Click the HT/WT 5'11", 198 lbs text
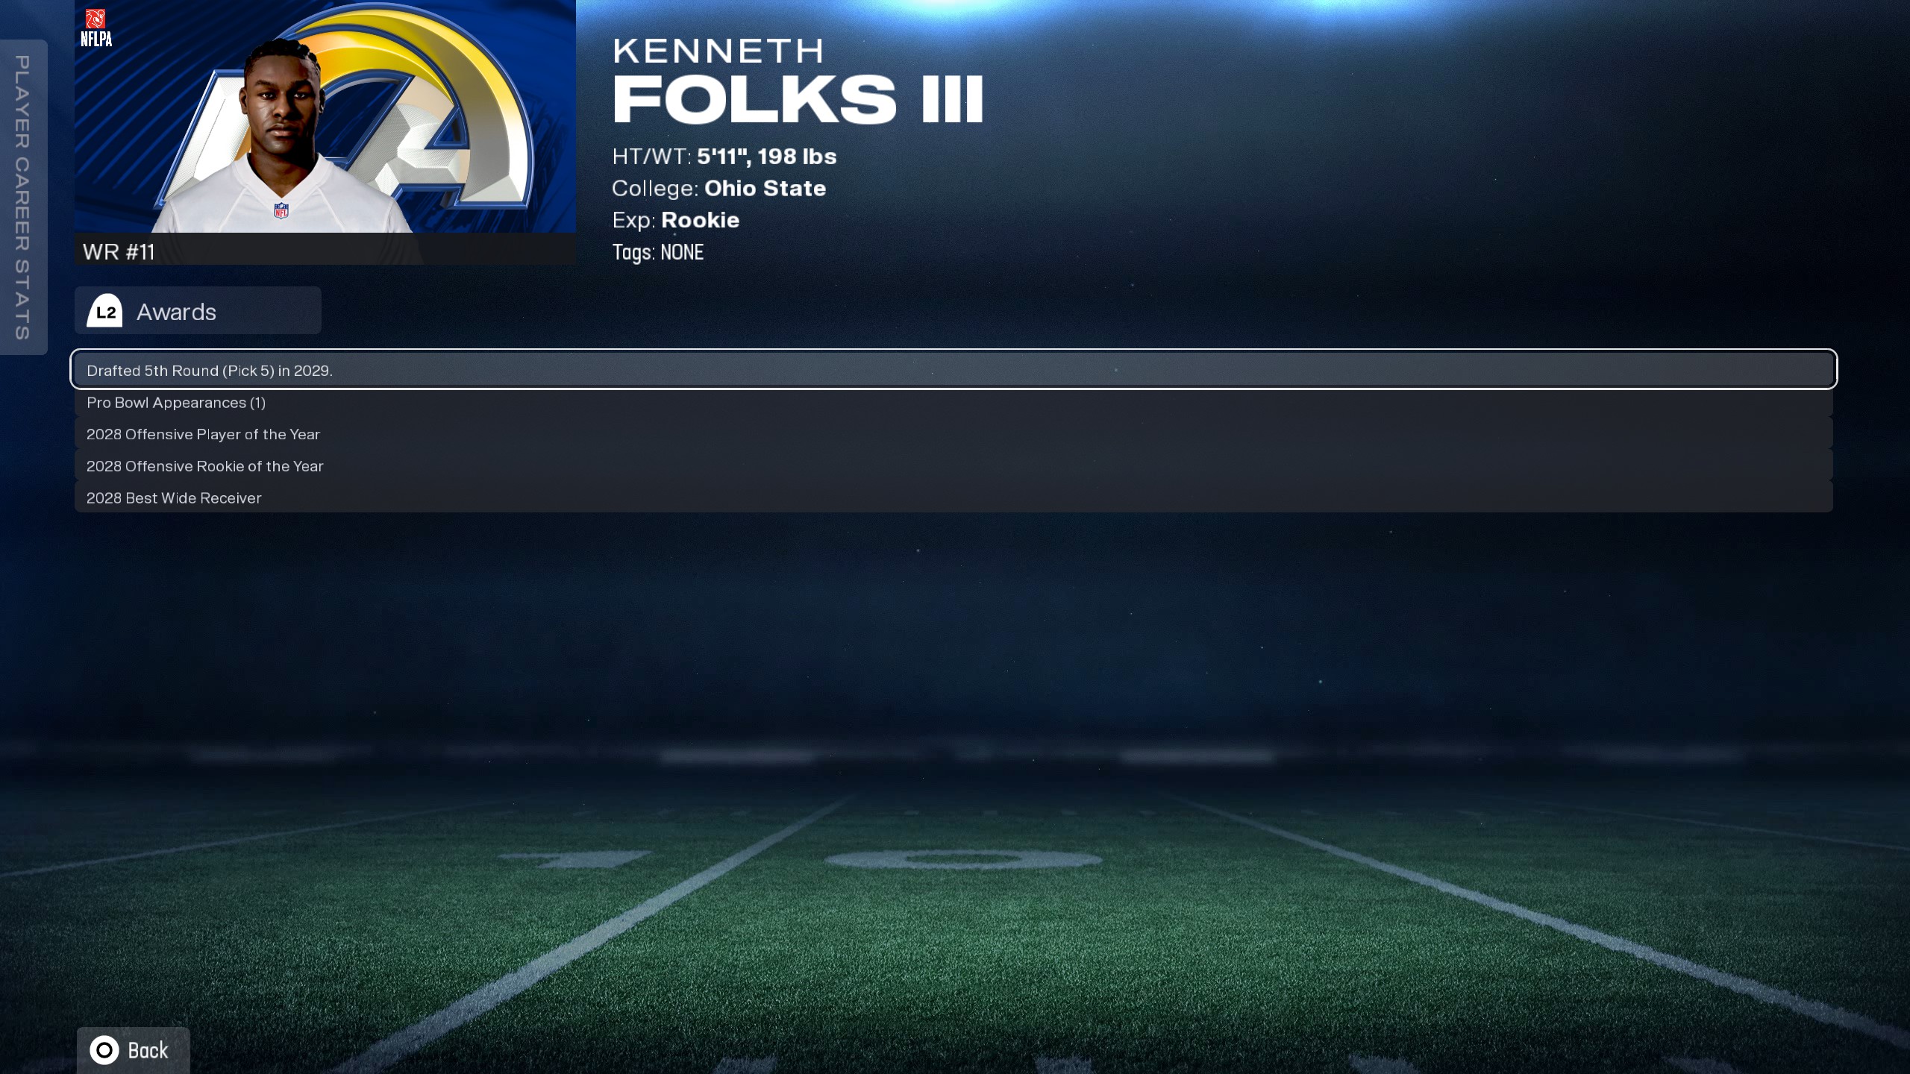The width and height of the screenshot is (1910, 1074). 724,157
